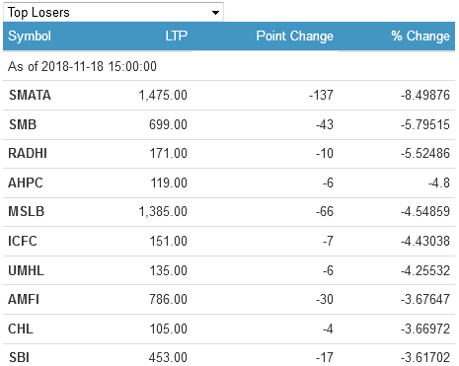Sort by the LTP column header

point(177,36)
